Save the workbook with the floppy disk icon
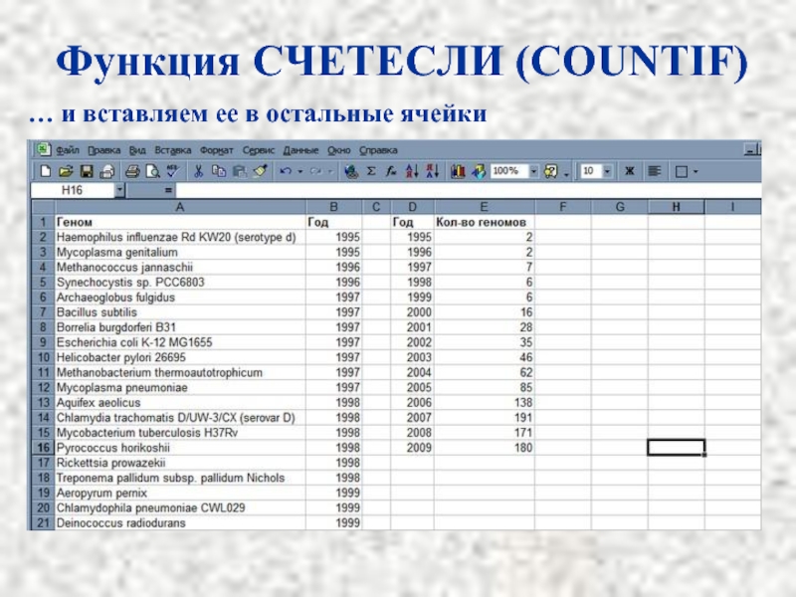This screenshot has width=796, height=597. click(x=87, y=171)
